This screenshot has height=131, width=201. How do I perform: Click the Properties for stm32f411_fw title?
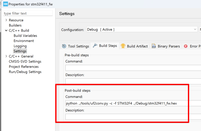pos(30,4)
